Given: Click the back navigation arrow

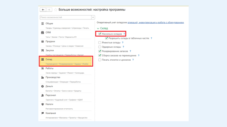Looking at the screenshot, I should (x=43, y=10).
